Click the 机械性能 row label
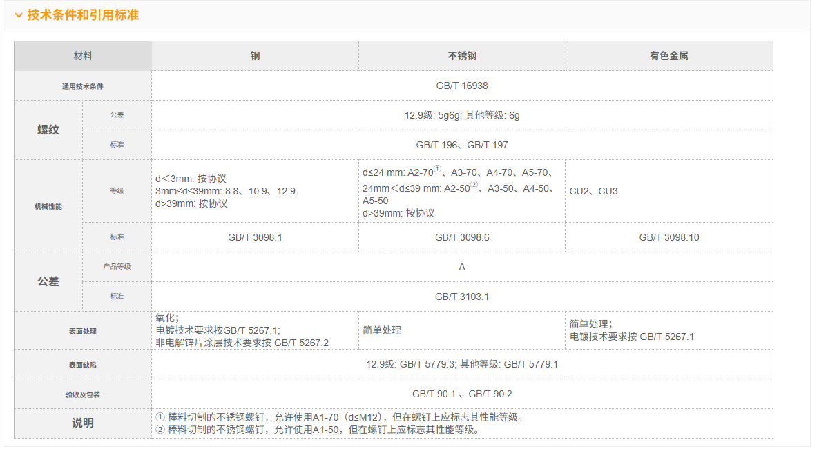Screen dimensions: 828x451 (x=48, y=206)
